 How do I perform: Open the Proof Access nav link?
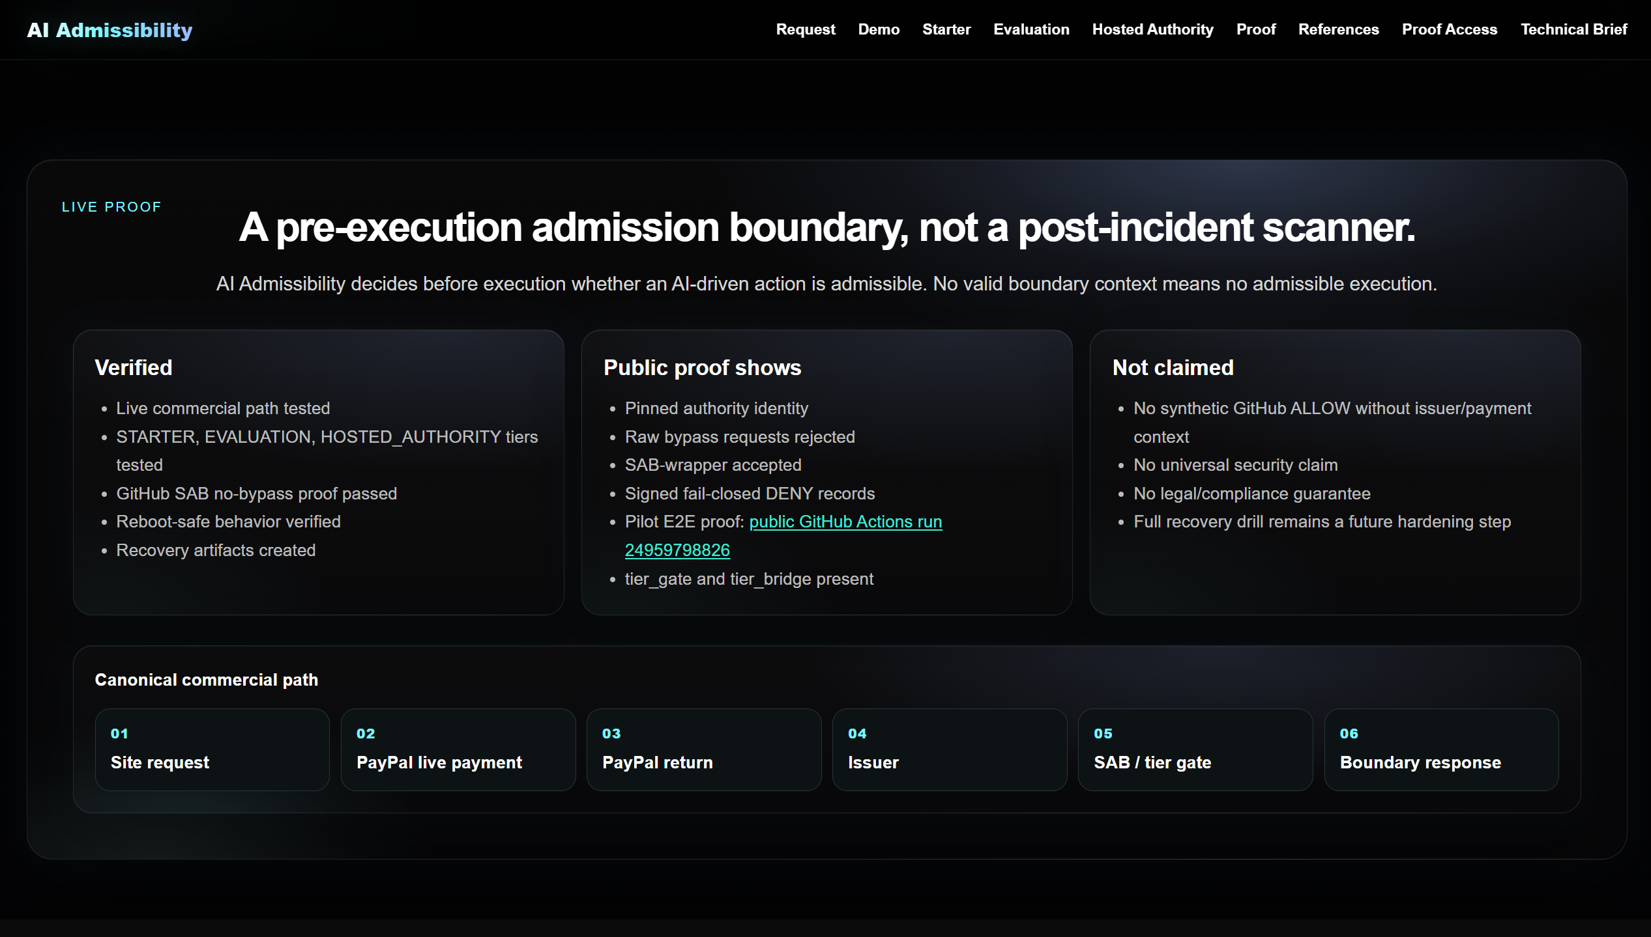(1450, 29)
